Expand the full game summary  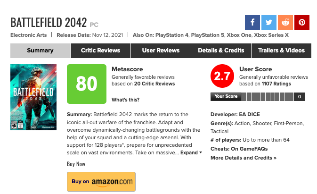pyautogui.click(x=191, y=152)
